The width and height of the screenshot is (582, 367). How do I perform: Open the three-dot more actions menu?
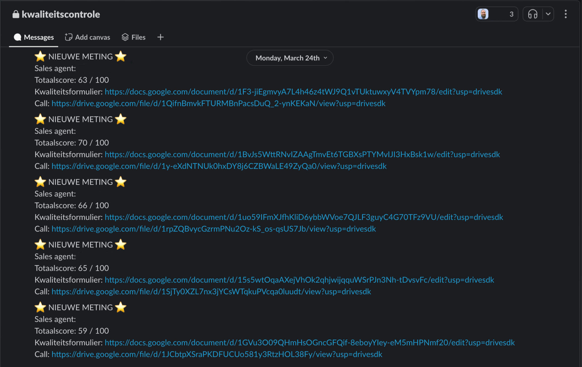[x=566, y=14]
